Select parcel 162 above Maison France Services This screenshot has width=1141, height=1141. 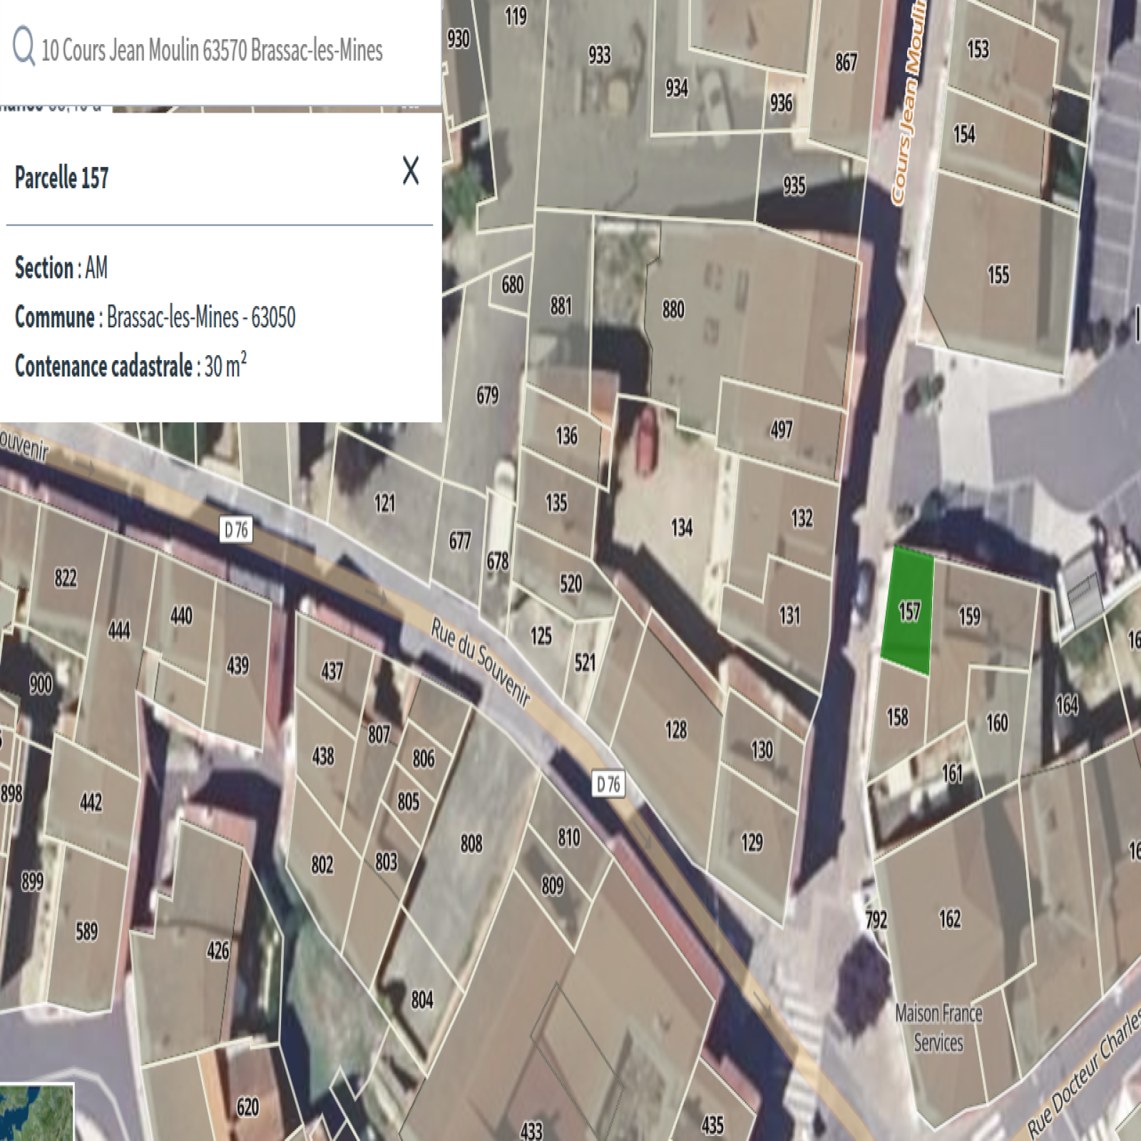949,919
